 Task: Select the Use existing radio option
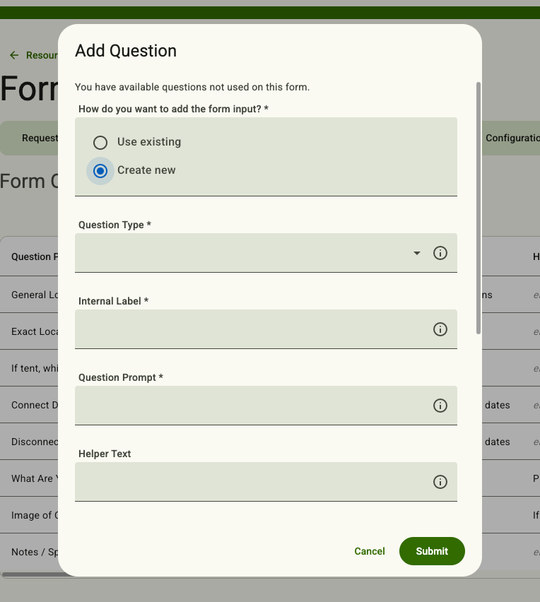tap(100, 143)
